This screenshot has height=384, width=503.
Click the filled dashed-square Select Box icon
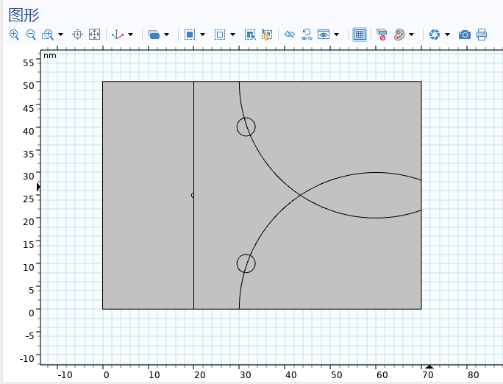tap(190, 35)
